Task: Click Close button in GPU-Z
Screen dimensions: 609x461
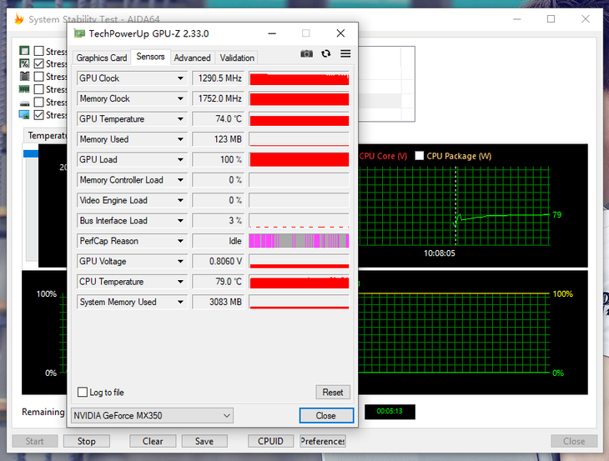Action: click(x=326, y=416)
